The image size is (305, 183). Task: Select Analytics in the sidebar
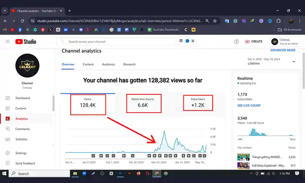point(21,119)
